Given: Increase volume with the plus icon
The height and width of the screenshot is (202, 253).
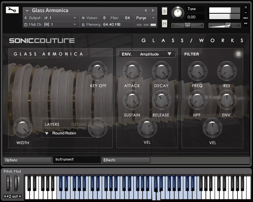Looking at the screenshot, I should click(239, 25).
